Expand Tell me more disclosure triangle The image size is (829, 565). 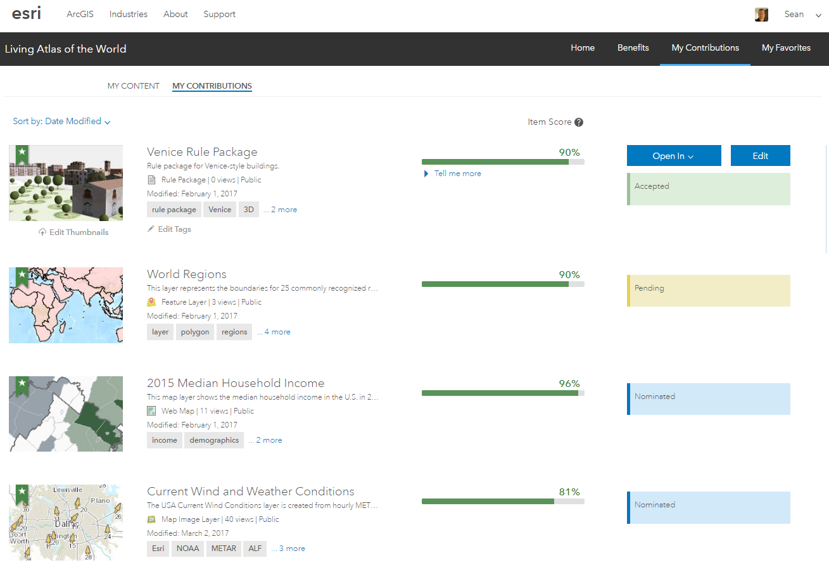pyautogui.click(x=426, y=174)
